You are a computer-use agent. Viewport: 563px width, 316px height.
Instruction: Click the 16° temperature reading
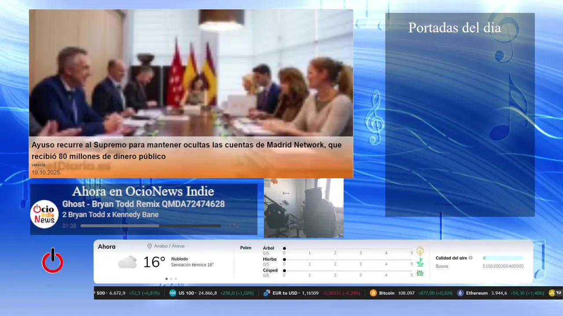(x=154, y=262)
